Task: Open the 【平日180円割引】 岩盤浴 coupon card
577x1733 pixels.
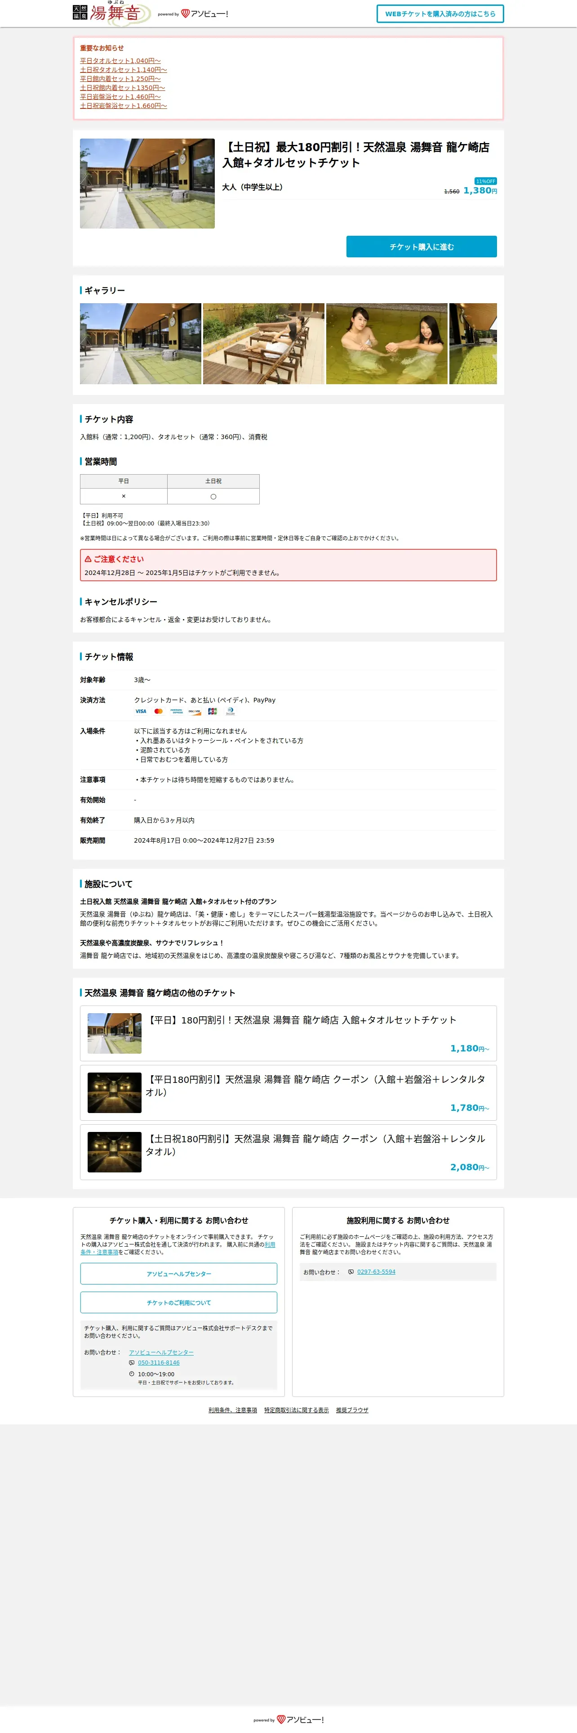Action: point(288,1092)
